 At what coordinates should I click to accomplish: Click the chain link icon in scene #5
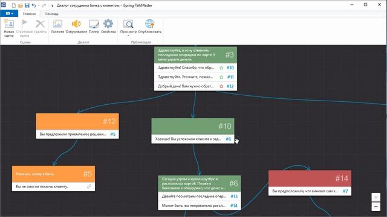coord(89,187)
